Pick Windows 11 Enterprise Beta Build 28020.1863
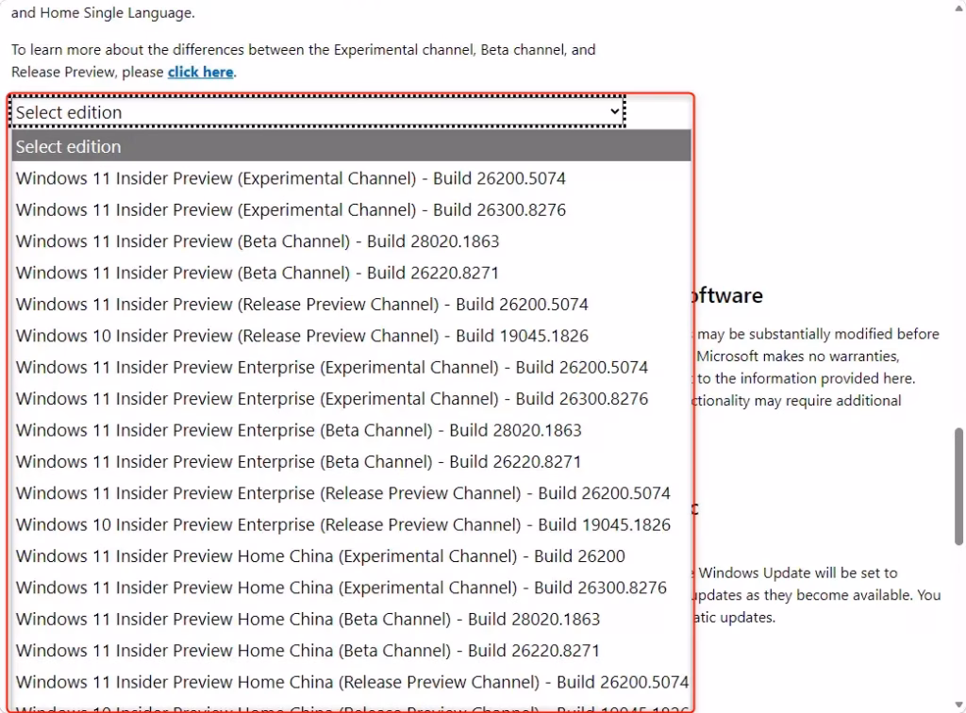The height and width of the screenshot is (713, 966). pyautogui.click(x=299, y=430)
